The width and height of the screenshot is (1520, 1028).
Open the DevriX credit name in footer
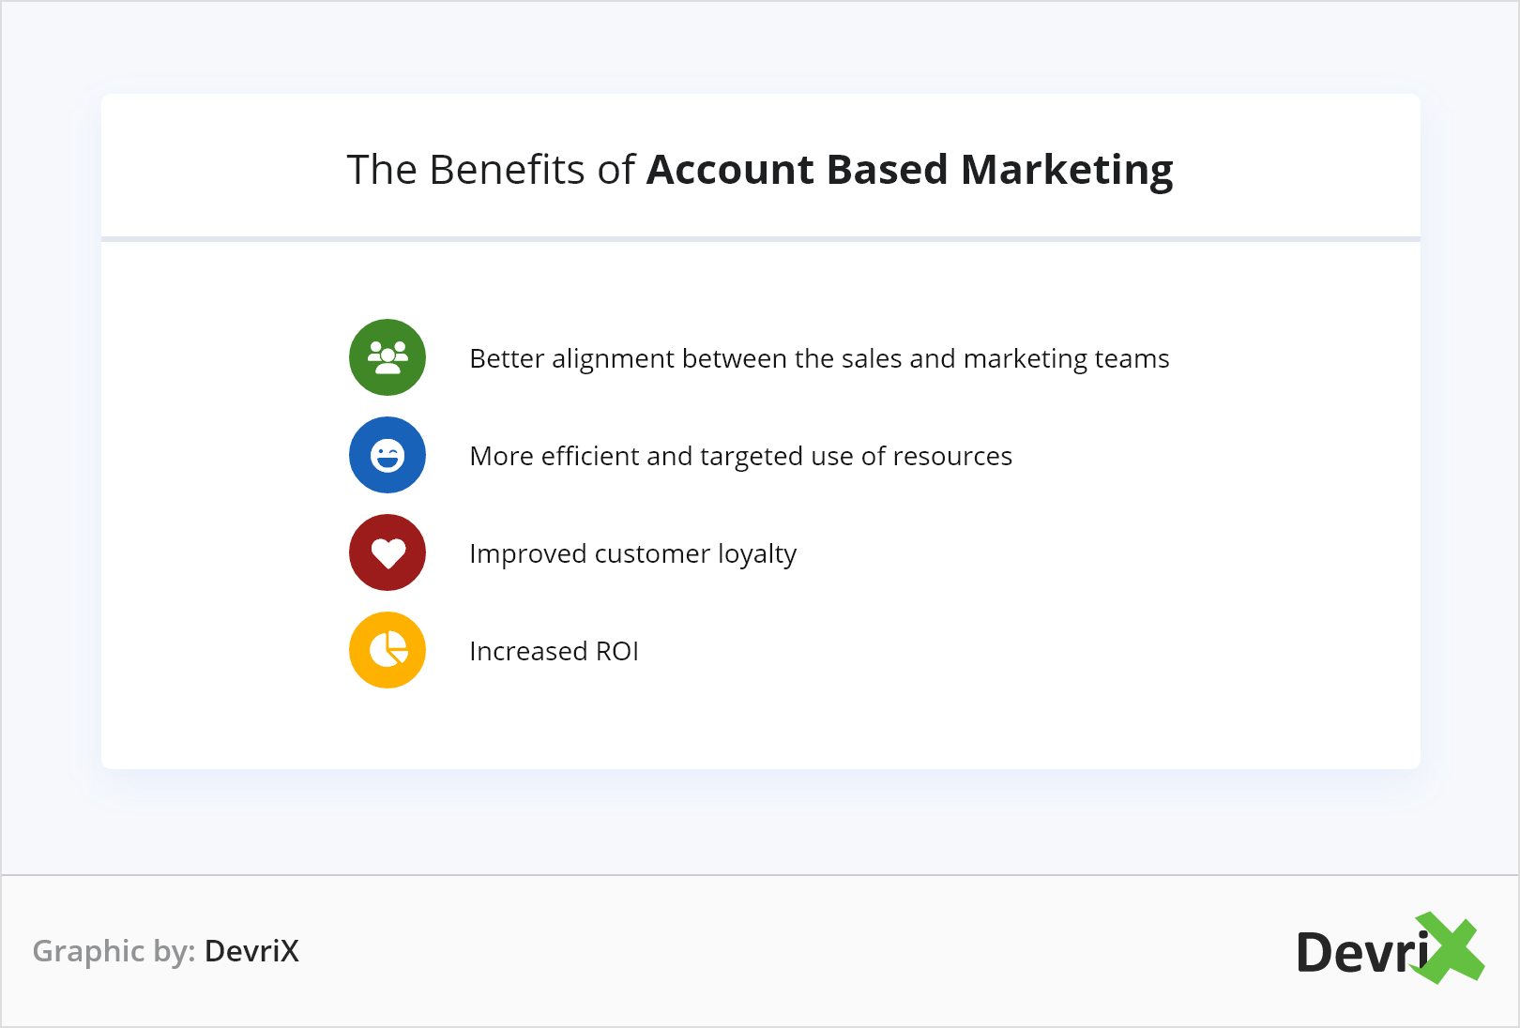[251, 951]
